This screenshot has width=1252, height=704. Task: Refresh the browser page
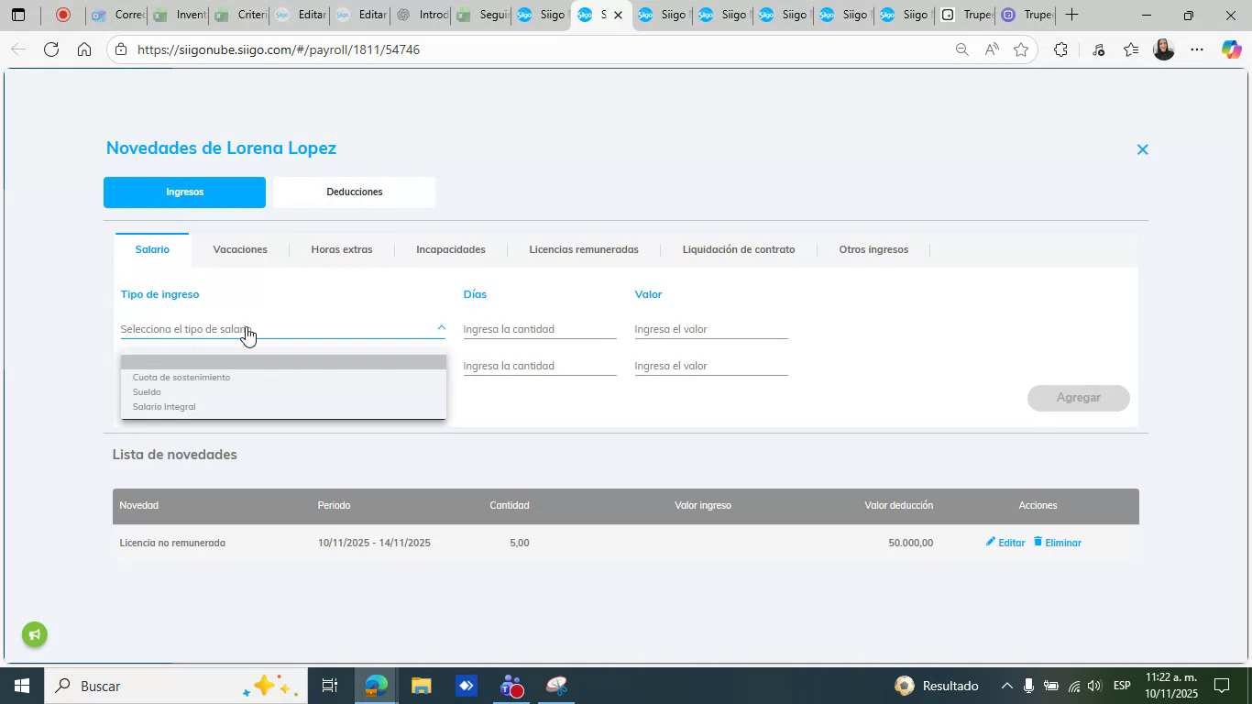(x=51, y=49)
